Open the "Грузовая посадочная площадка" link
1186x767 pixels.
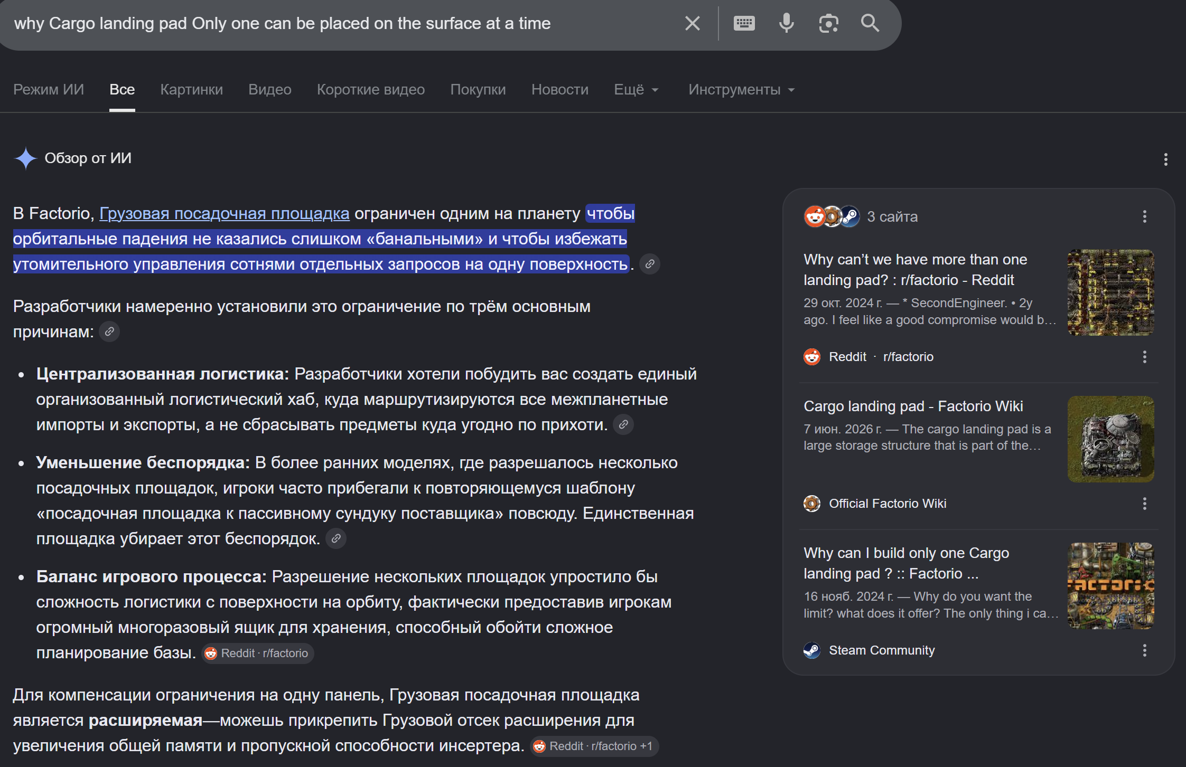225,214
